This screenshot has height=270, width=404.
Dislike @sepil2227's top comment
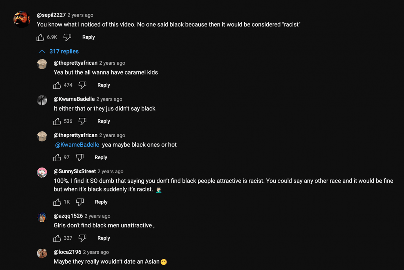(x=67, y=37)
